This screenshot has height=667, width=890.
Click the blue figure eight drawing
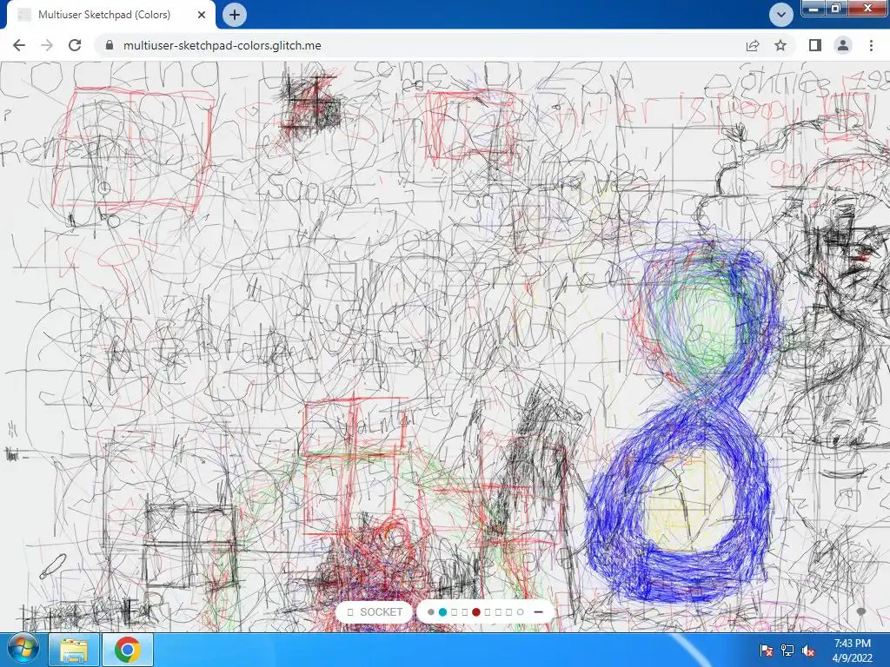pyautogui.click(x=683, y=419)
